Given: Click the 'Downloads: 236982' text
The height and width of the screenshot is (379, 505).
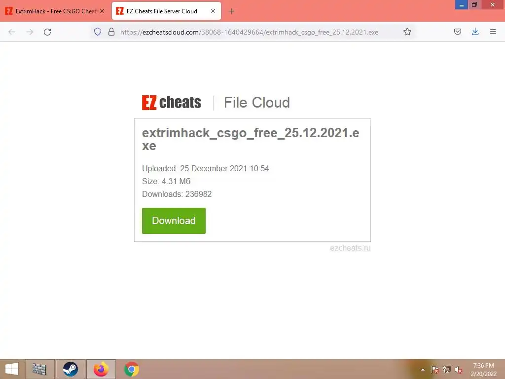Looking at the screenshot, I should (177, 194).
